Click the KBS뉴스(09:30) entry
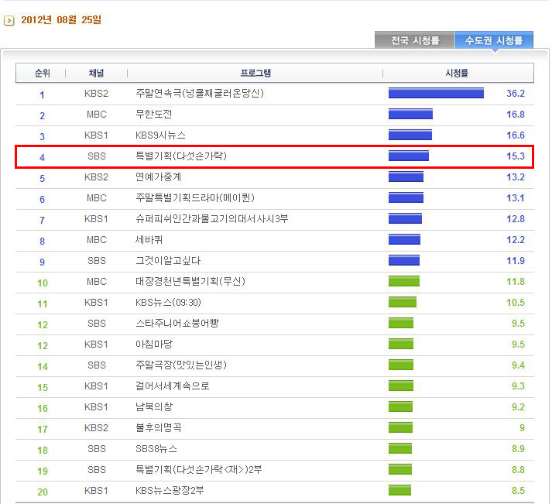 click(168, 303)
